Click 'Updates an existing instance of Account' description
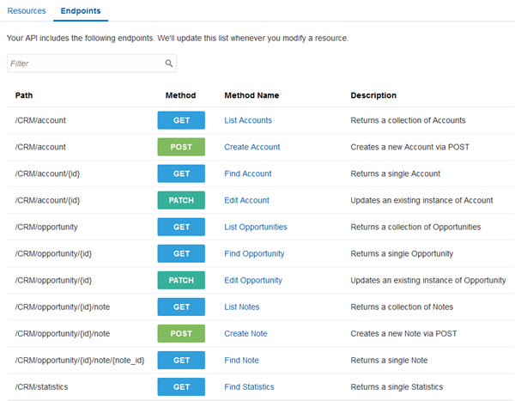515x401 pixels. [x=421, y=200]
